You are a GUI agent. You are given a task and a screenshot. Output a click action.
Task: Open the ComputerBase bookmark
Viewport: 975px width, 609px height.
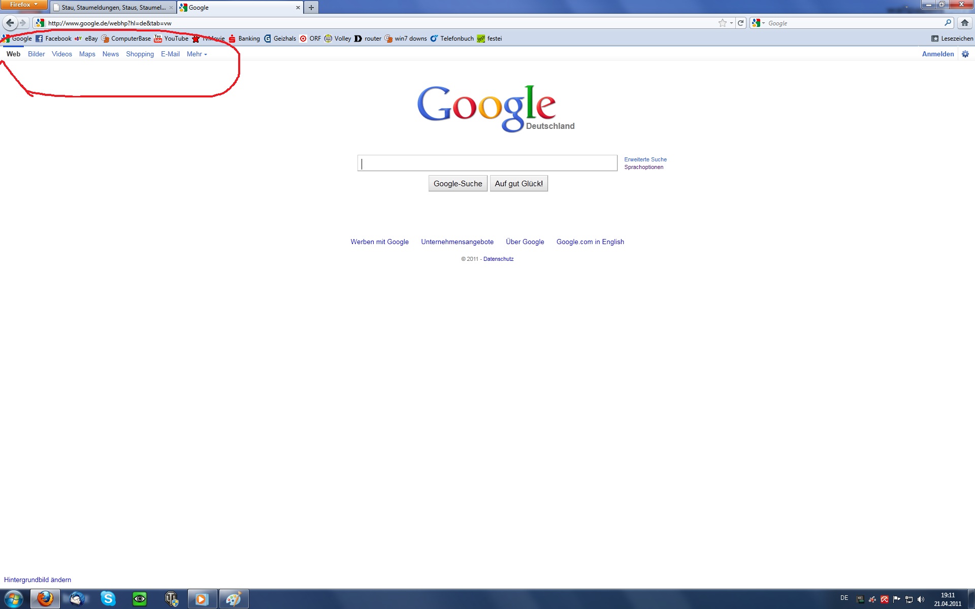(126, 39)
